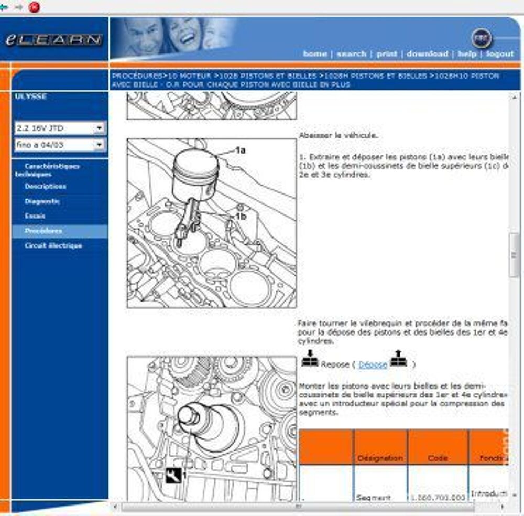
Task: Click the print link
Action: tap(387, 54)
